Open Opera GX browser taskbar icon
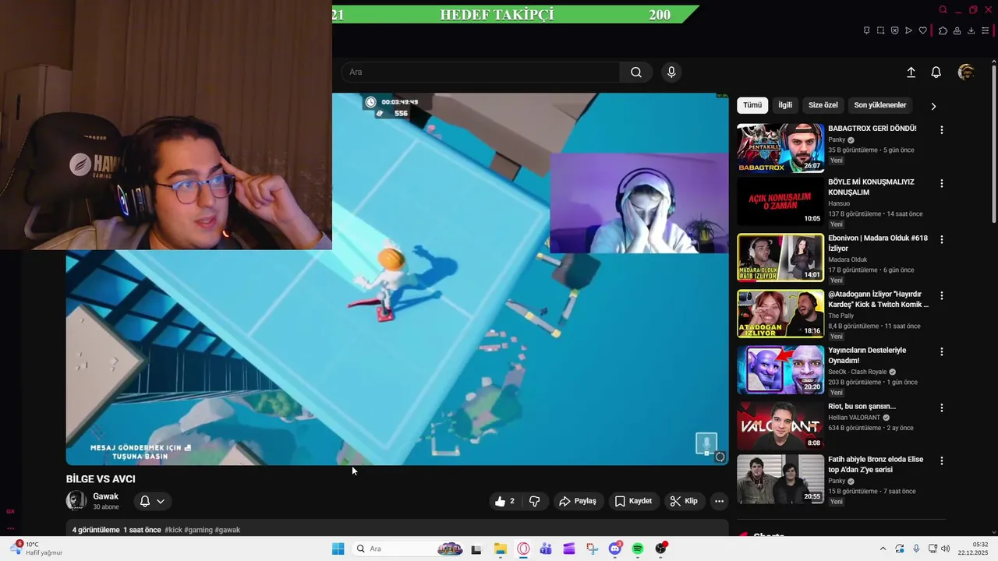The height and width of the screenshot is (561, 998). point(523,549)
